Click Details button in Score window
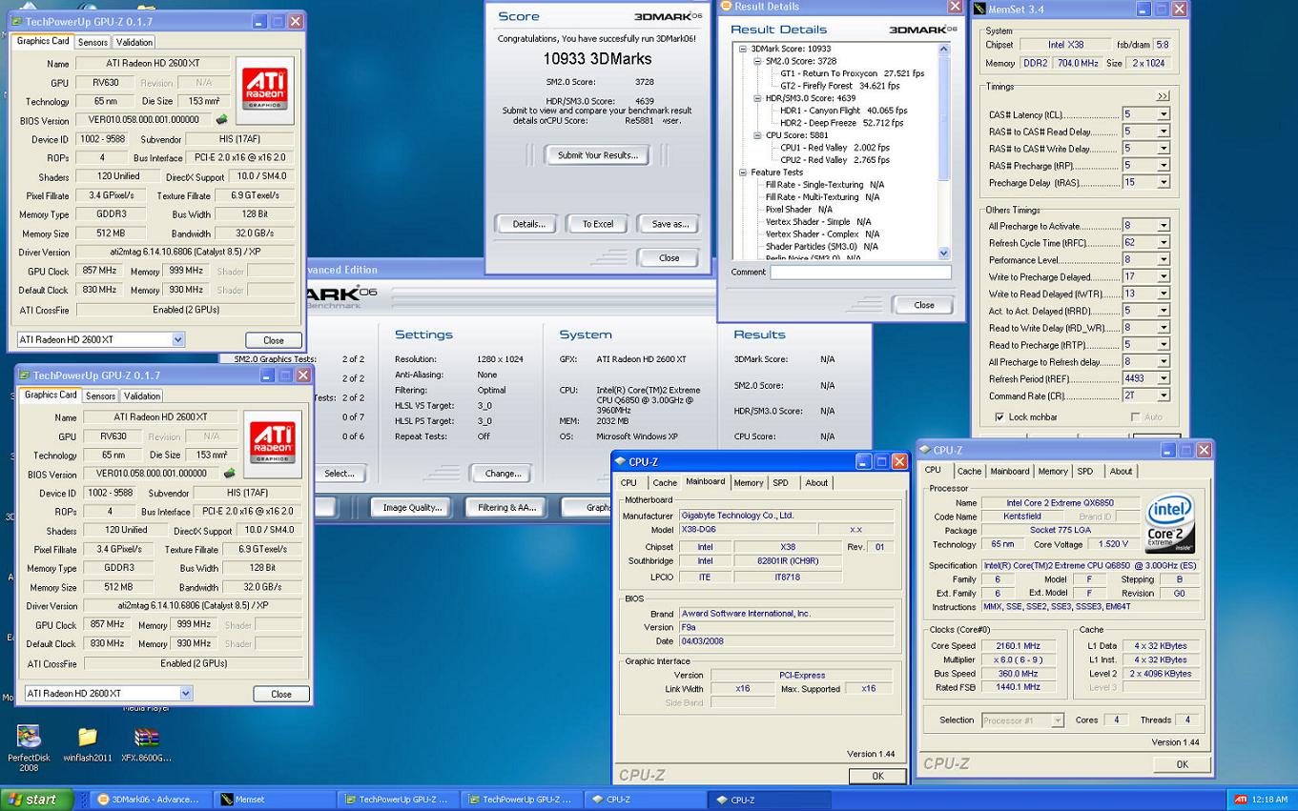Viewport: 1298px width, 811px height. pos(528,224)
